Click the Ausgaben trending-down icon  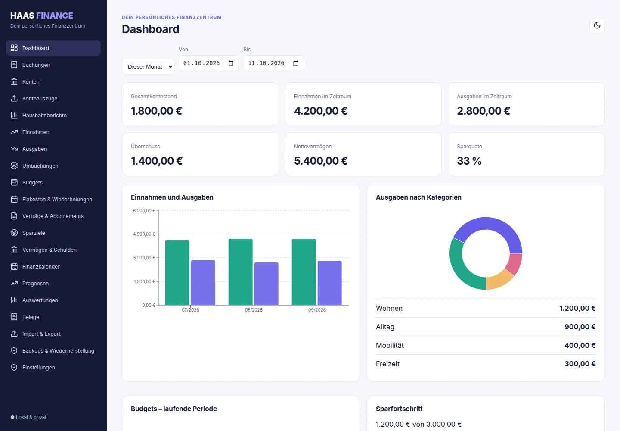click(x=14, y=149)
